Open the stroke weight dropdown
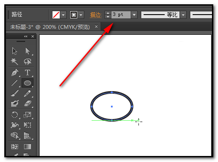 [134, 15]
